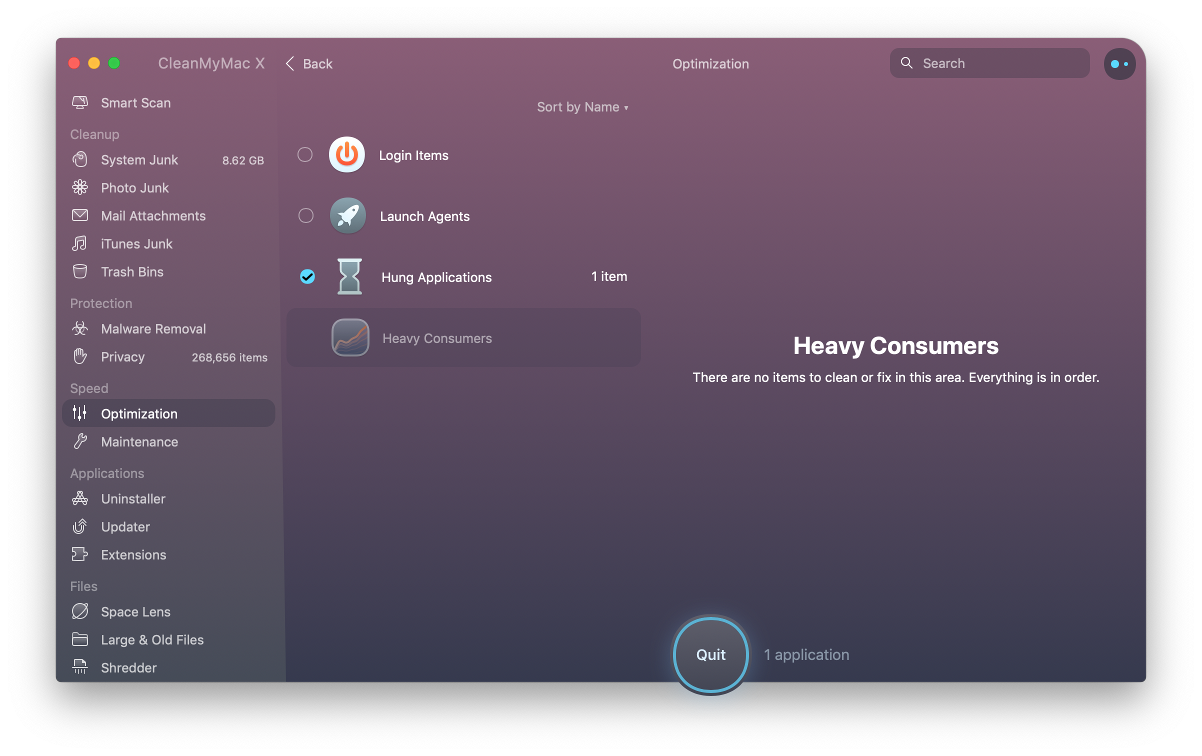Select the Launch Agents row
The image size is (1202, 756).
463,215
